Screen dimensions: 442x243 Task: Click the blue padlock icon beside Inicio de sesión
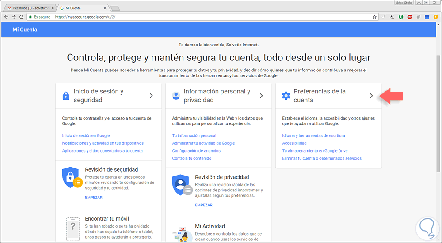[66, 96]
